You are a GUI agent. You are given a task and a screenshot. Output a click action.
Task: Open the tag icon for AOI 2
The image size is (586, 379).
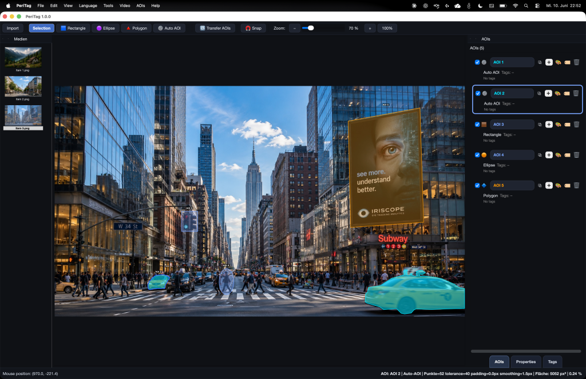[567, 93]
